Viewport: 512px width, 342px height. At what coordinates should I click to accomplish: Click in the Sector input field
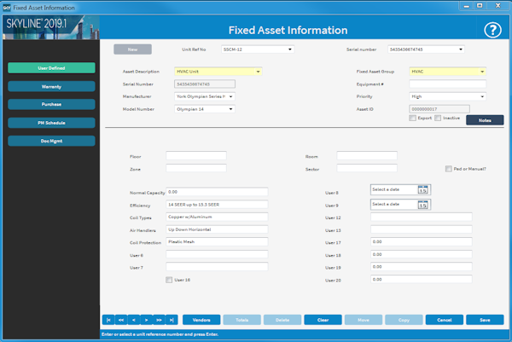[x=367, y=168]
